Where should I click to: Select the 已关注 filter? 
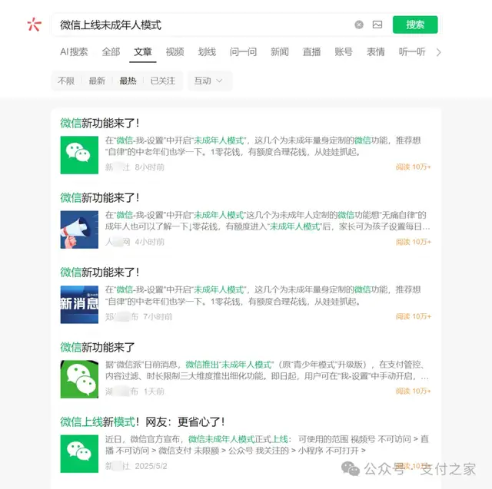[163, 81]
